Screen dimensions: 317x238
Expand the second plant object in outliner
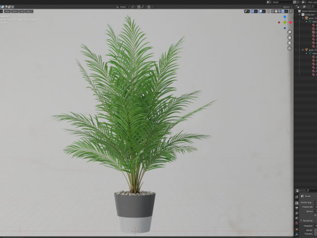[x=303, y=50]
